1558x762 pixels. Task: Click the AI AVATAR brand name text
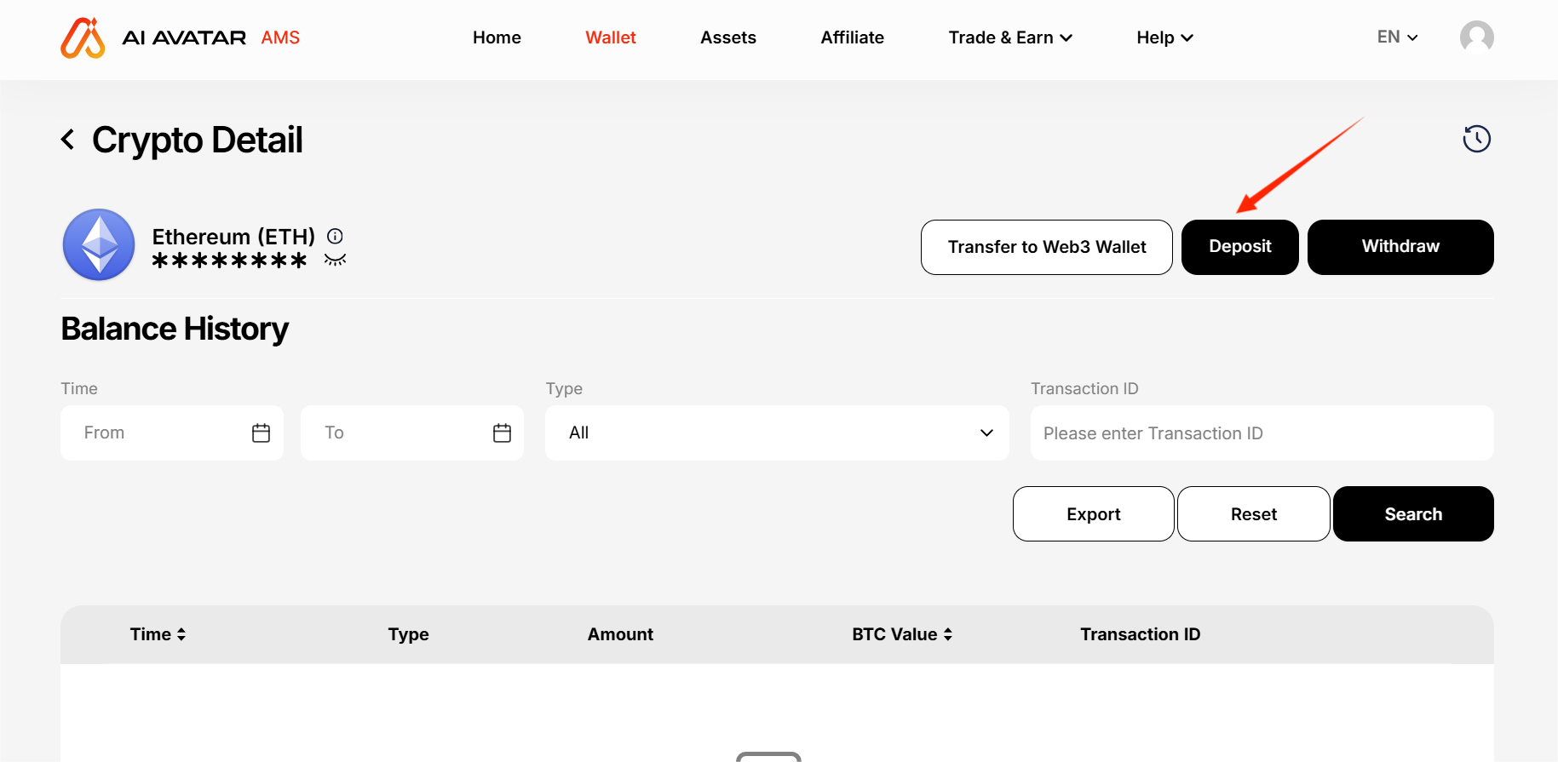pos(184,37)
